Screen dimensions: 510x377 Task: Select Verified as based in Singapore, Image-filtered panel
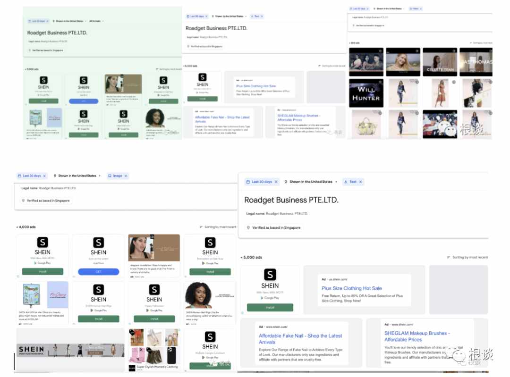pyautogui.click(x=46, y=201)
